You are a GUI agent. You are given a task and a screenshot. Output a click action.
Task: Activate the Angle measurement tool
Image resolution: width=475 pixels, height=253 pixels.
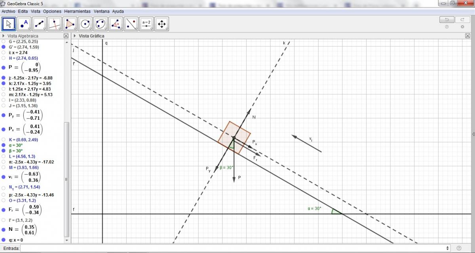[116, 24]
